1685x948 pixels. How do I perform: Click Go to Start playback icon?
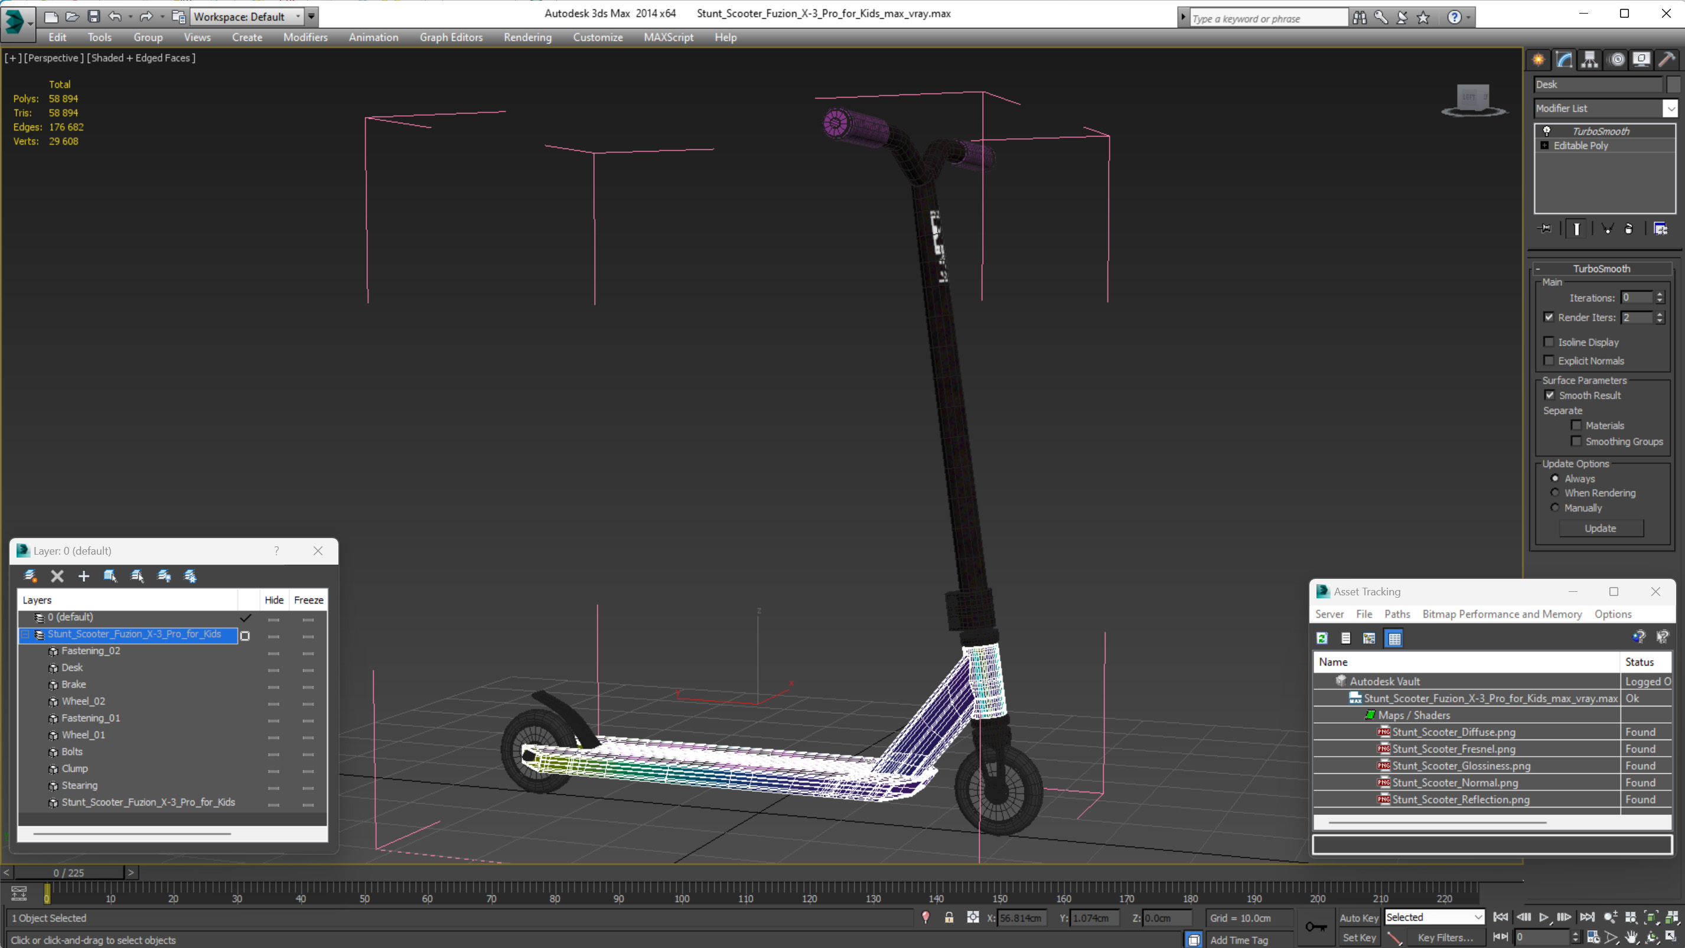[x=1501, y=917]
